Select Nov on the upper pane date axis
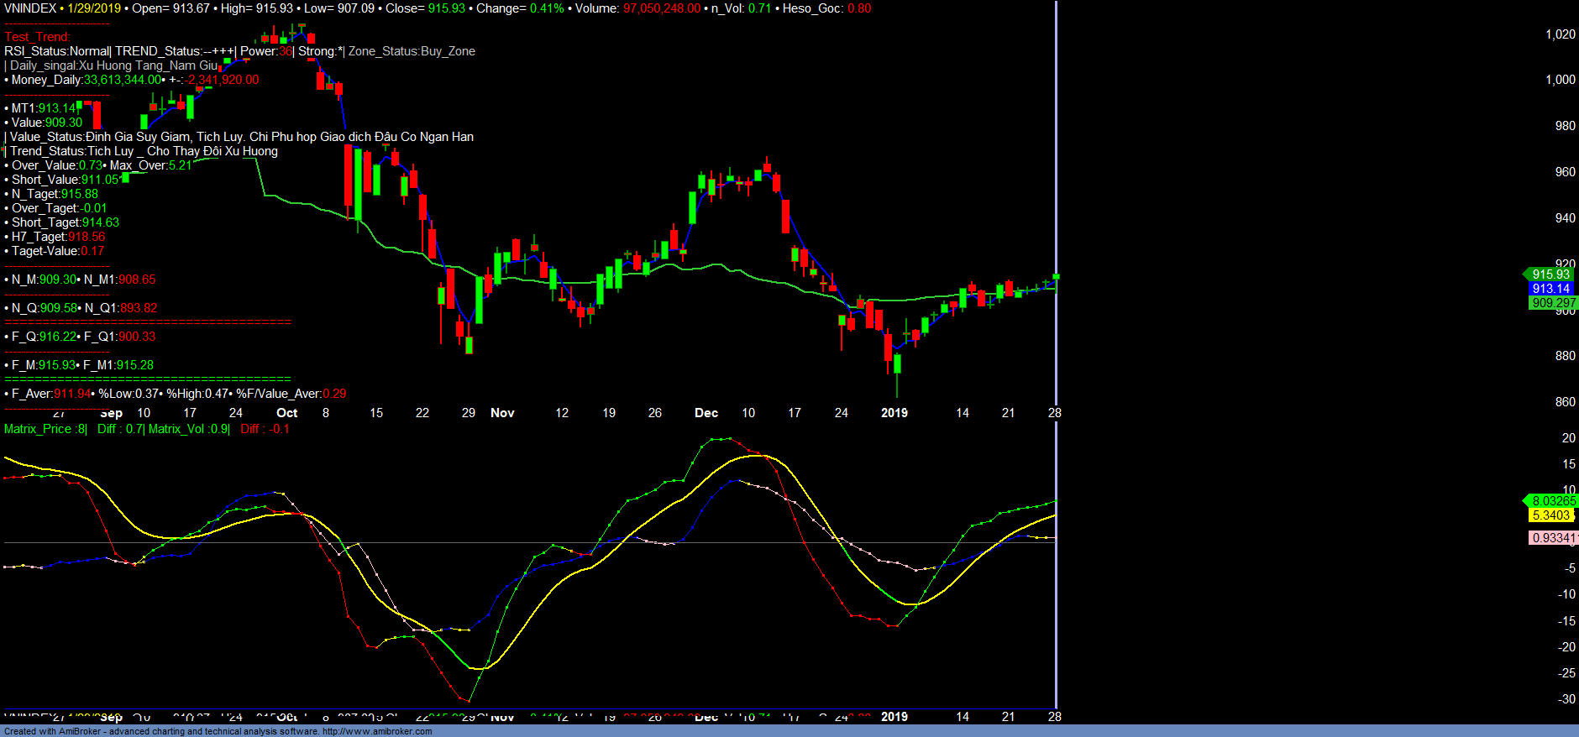Image resolution: width=1579 pixels, height=737 pixels. tap(502, 413)
